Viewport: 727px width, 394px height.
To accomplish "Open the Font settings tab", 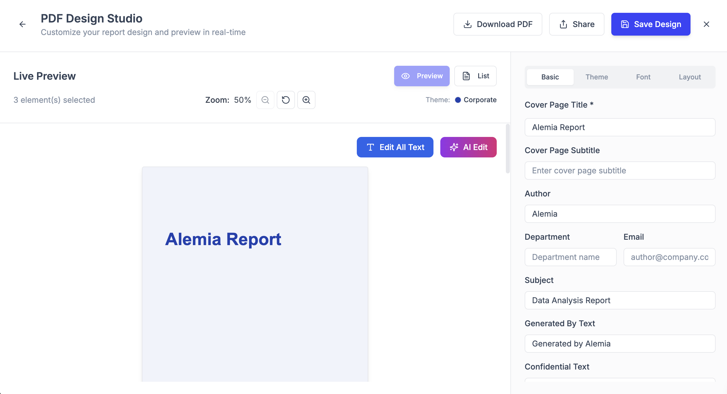I will (643, 77).
